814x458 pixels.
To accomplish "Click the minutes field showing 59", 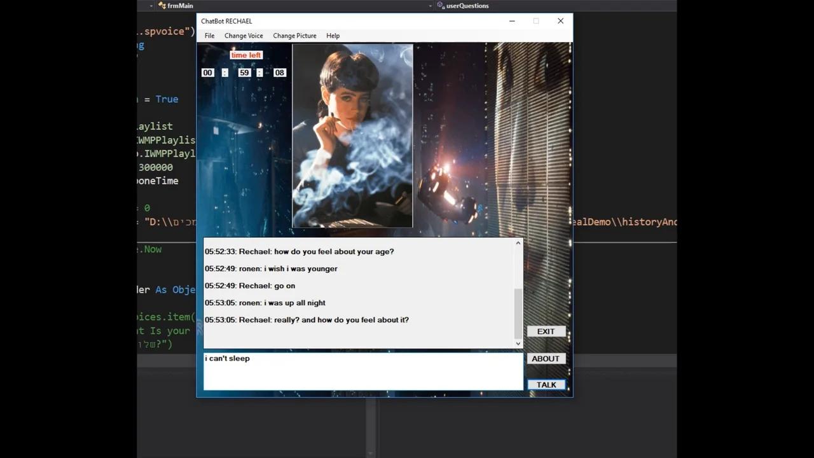I will tap(244, 72).
